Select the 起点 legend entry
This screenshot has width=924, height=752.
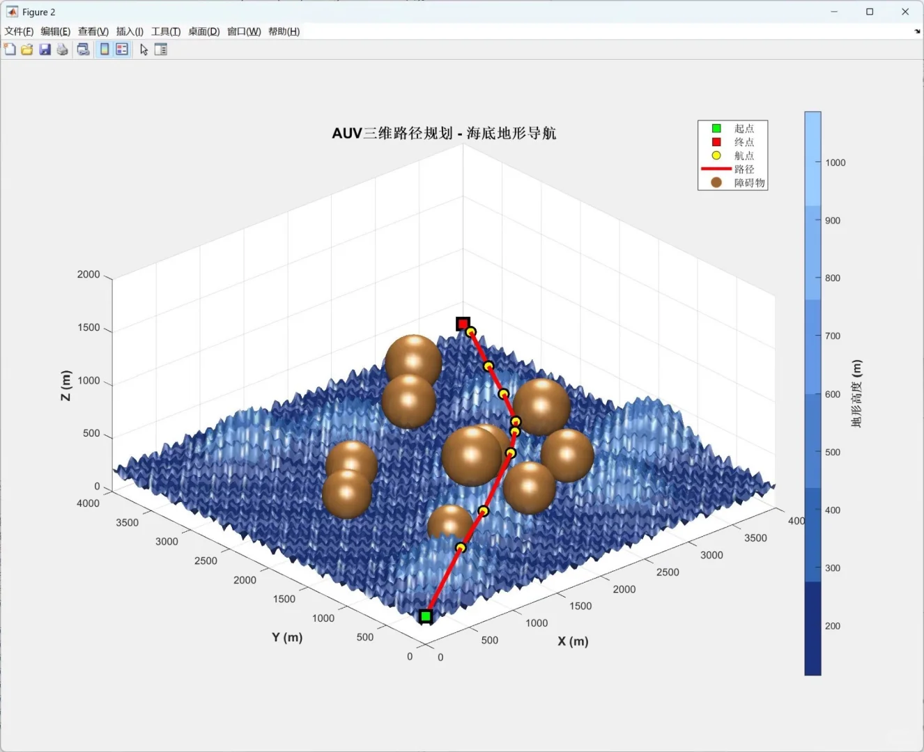point(732,128)
